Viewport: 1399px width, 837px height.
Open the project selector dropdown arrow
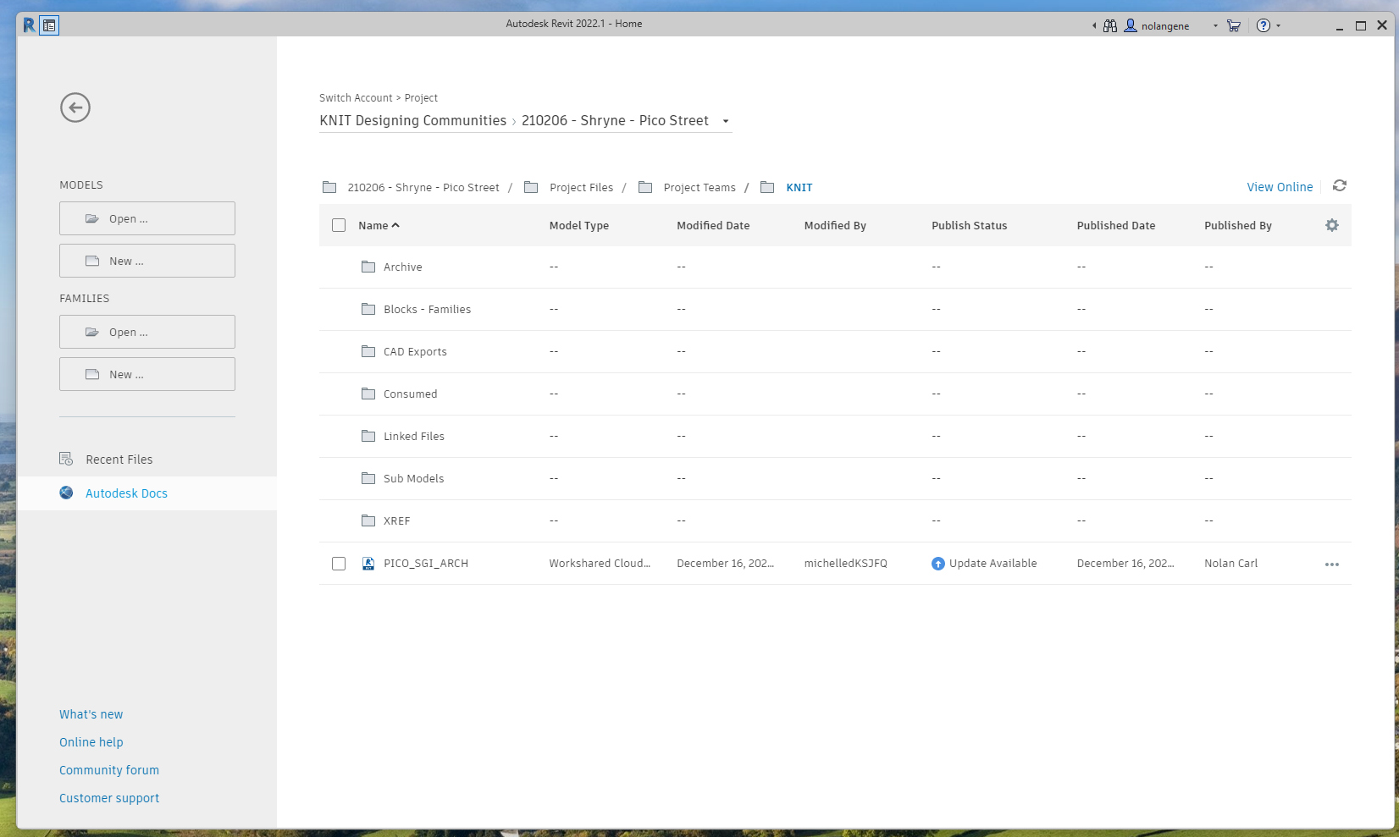tap(726, 121)
